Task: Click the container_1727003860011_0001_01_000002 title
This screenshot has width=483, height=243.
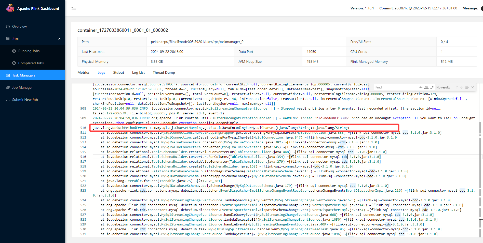Action: coord(123,30)
